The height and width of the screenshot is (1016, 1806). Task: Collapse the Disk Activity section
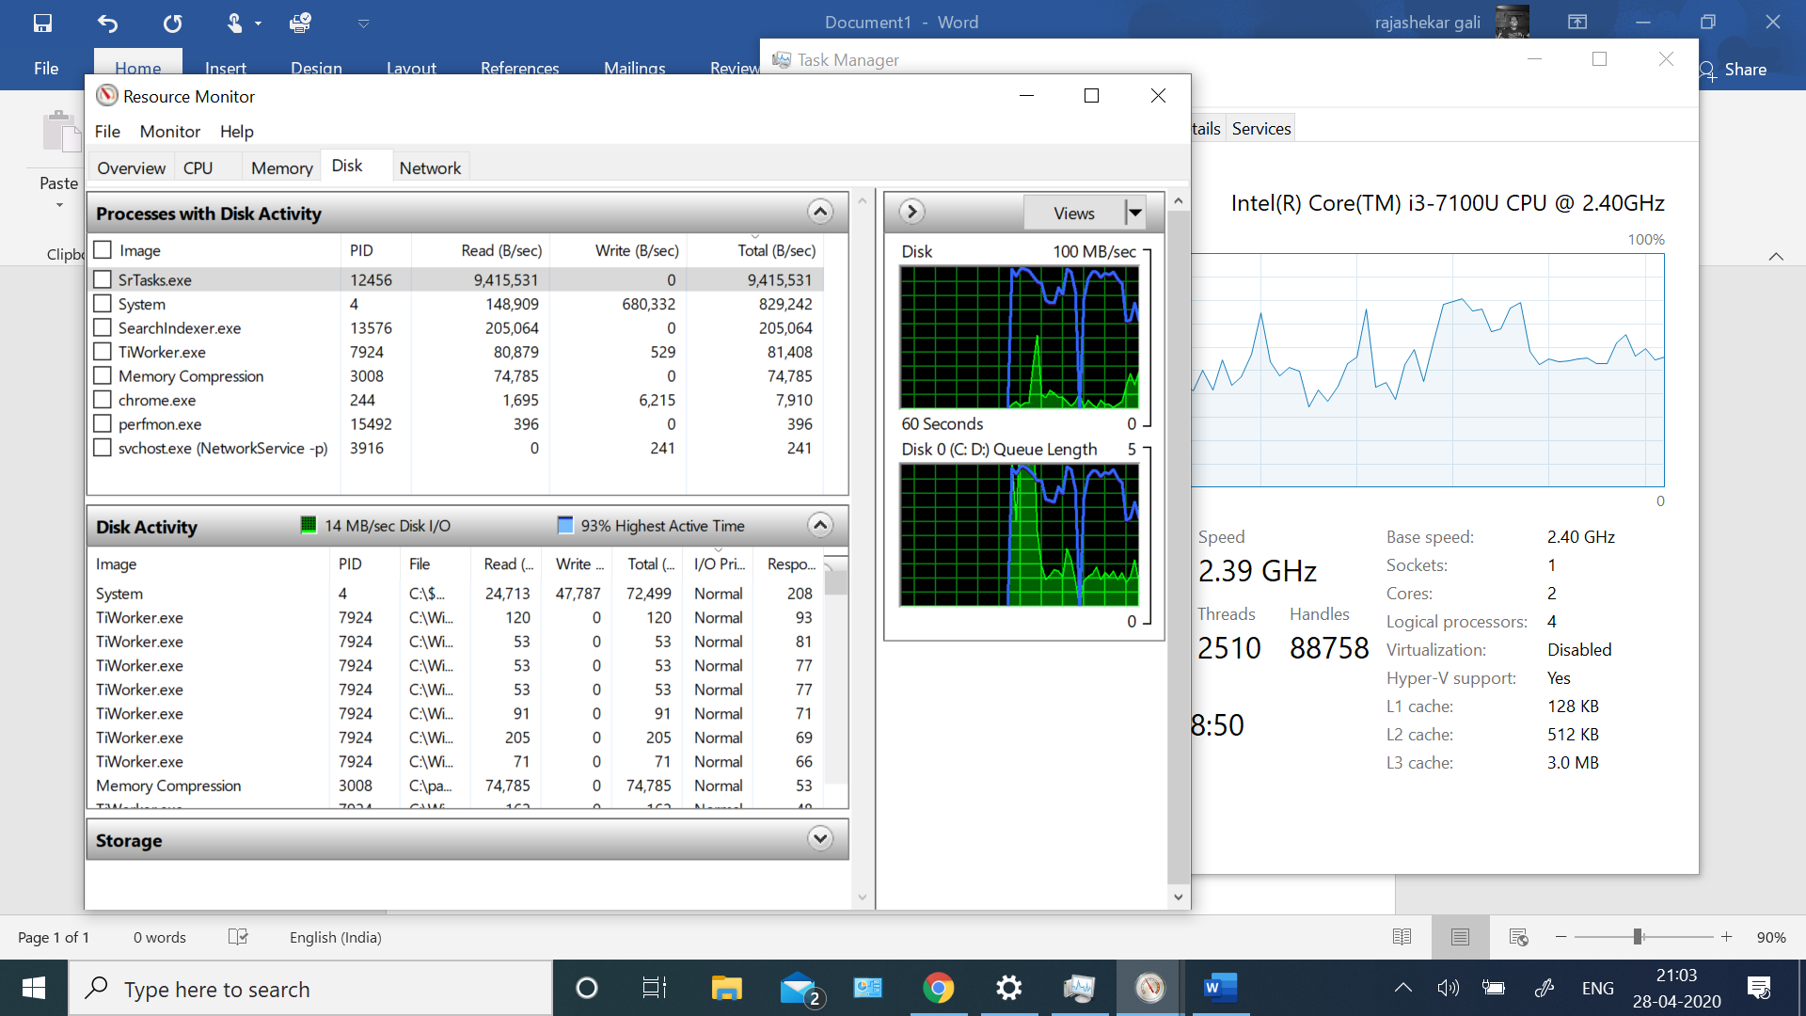point(820,525)
